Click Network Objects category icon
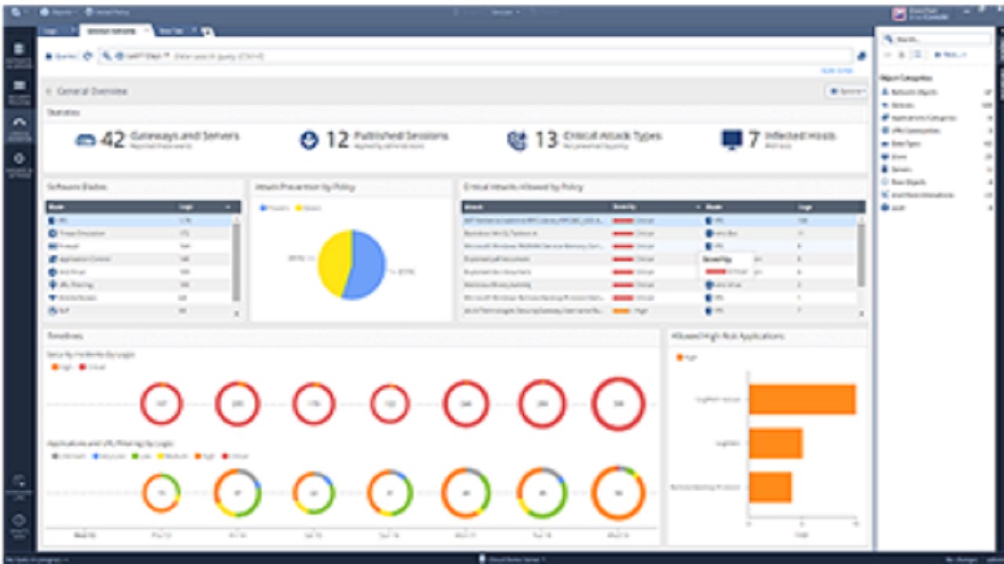1004x564 pixels. tap(885, 92)
